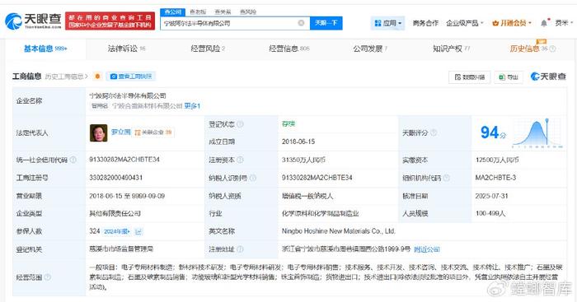Image resolution: width=577 pixels, height=302 pixels.
Task: Switch to the 经营风险 tab
Action: click(x=208, y=49)
